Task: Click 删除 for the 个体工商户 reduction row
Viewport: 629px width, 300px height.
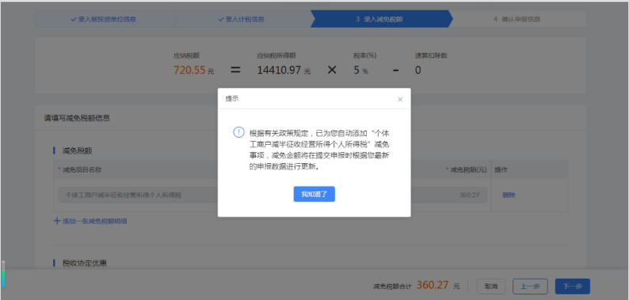Action: 509,195
